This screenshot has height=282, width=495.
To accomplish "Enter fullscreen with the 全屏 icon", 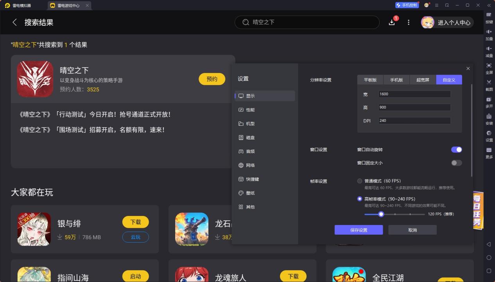I will [489, 68].
